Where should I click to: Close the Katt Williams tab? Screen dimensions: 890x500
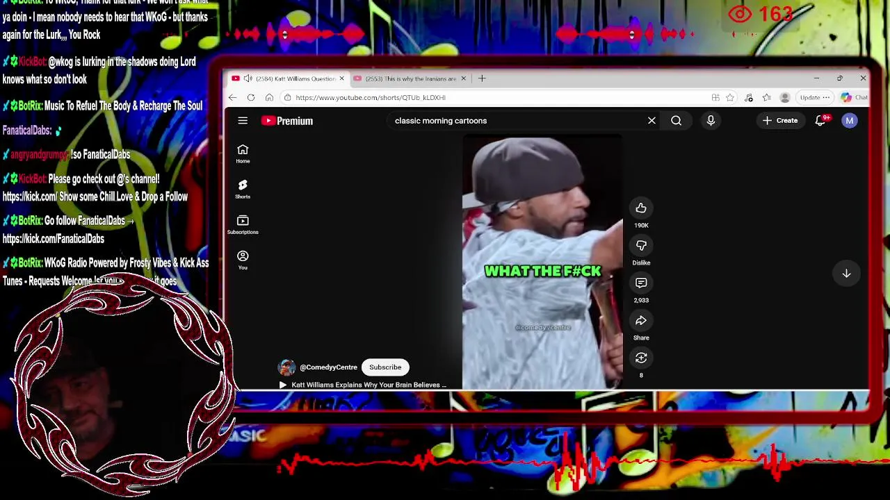[x=341, y=78]
